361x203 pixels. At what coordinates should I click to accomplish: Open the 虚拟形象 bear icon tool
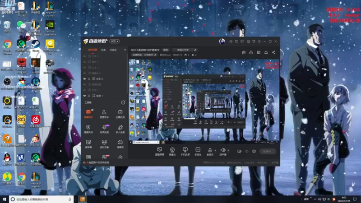(104, 144)
